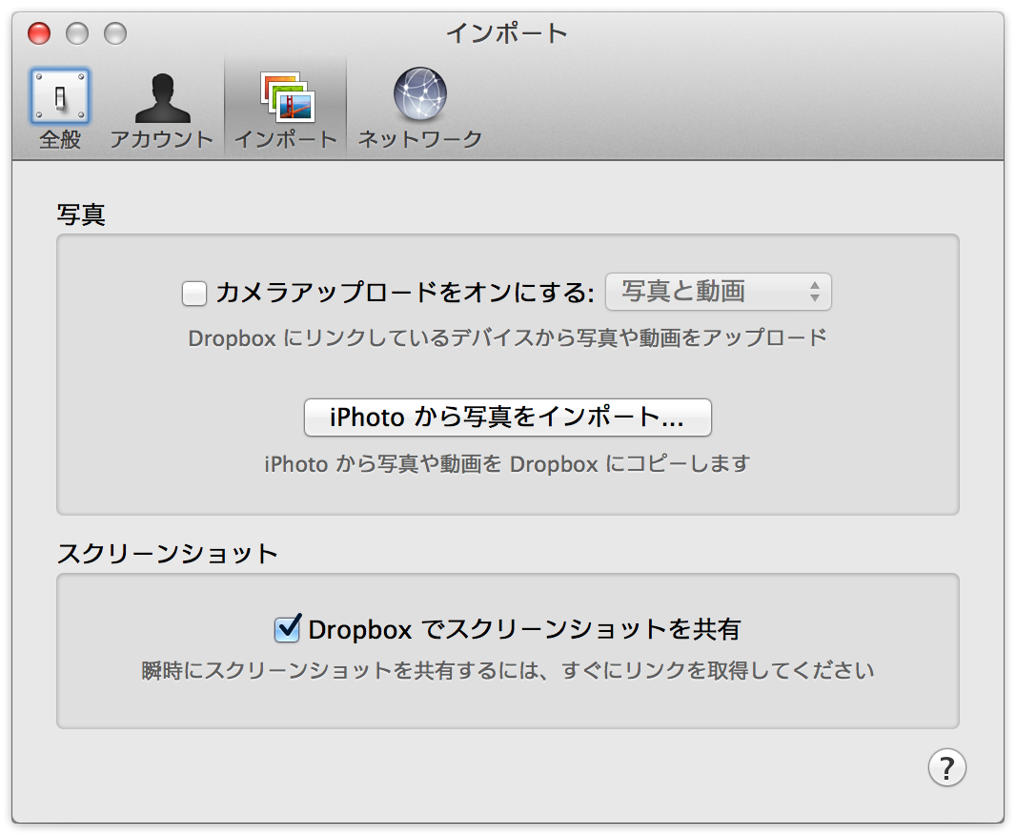Click the 写真 section heading
The height and width of the screenshot is (835, 1016).
point(81,214)
